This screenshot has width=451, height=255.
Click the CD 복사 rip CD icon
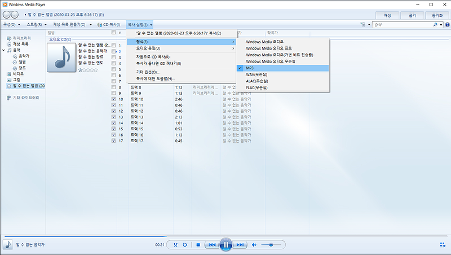point(100,25)
